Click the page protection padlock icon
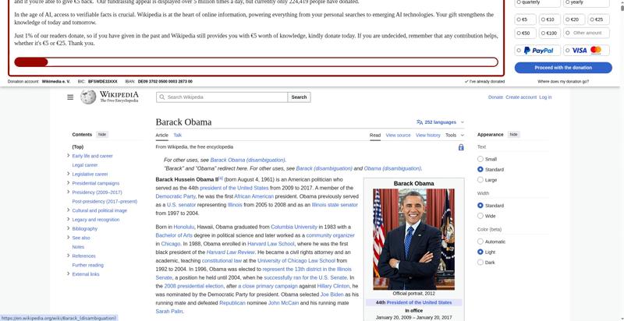The image size is (624, 321). tap(461, 146)
